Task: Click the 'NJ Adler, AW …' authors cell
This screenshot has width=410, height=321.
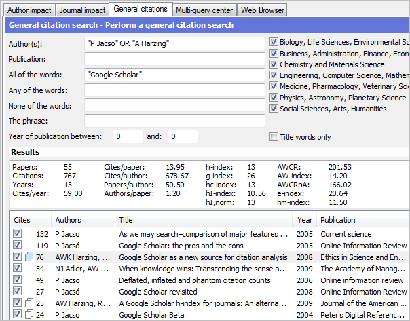Action: coord(82,269)
